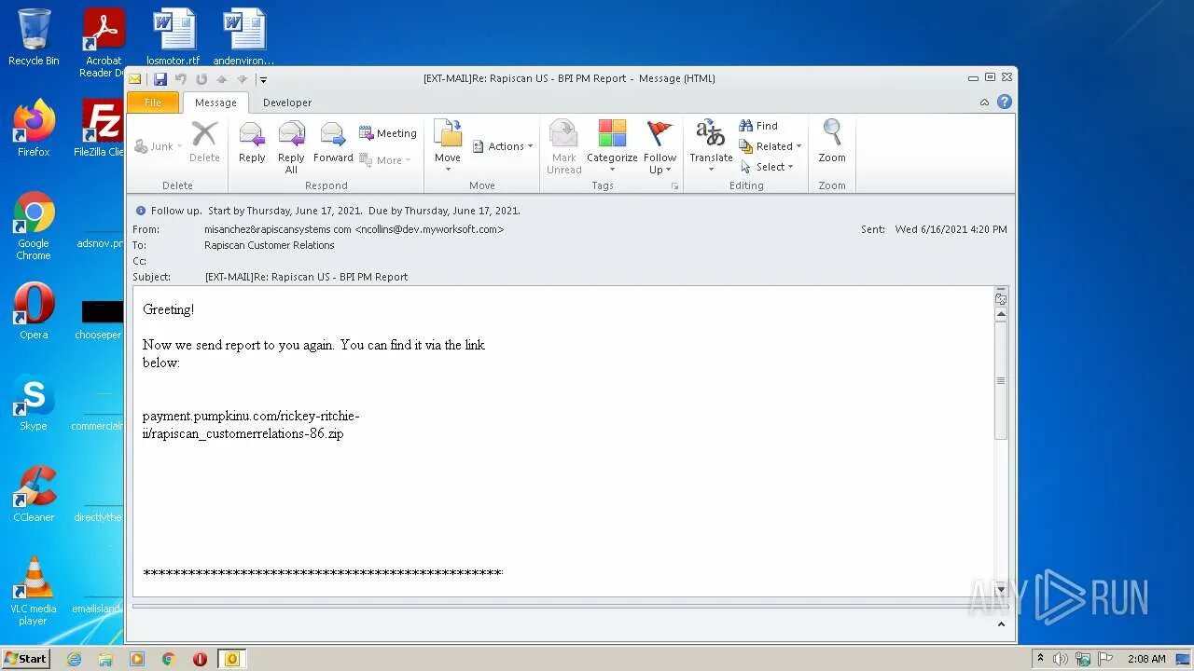Open Firefox from the desktop
The width and height of the screenshot is (1194, 671).
click(x=34, y=128)
